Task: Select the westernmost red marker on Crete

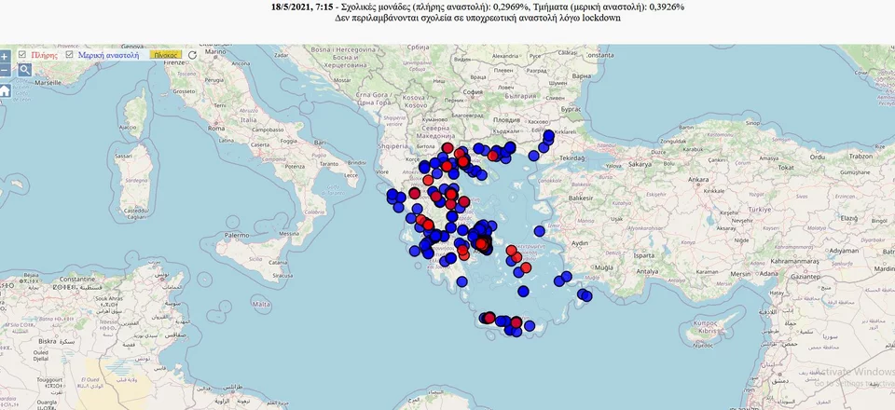Action: [489, 319]
